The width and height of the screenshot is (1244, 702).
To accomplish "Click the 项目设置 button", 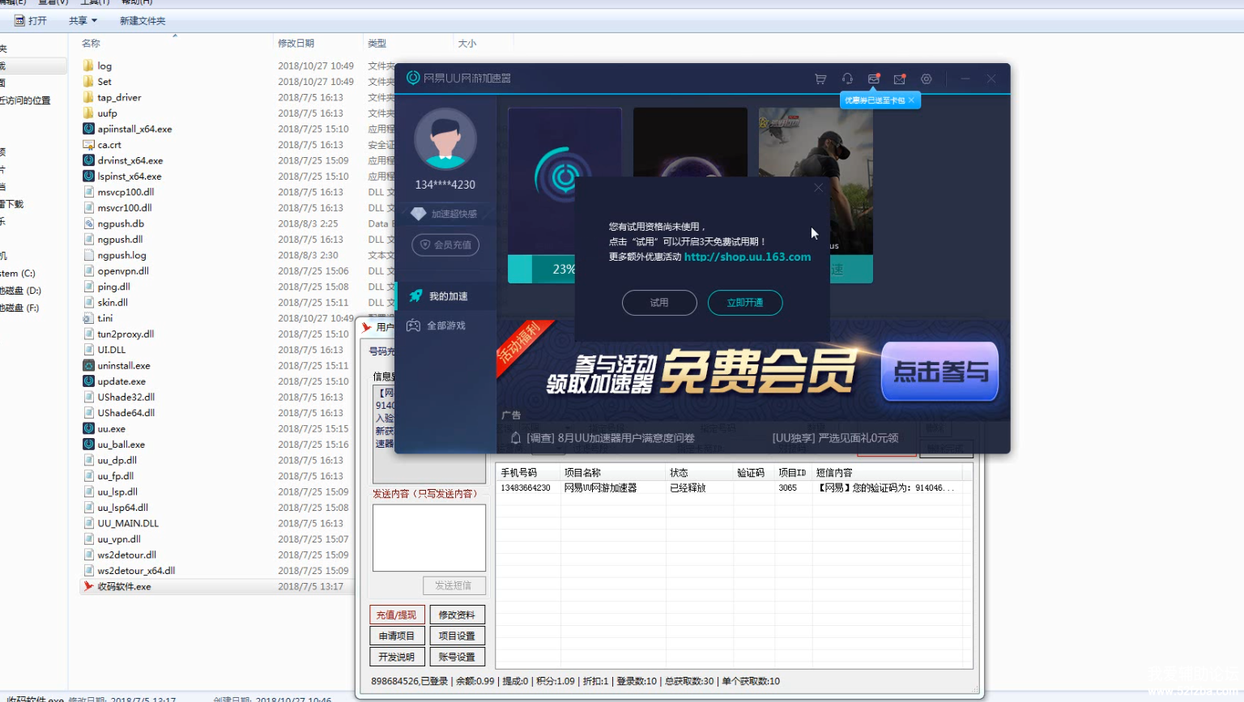I will point(457,636).
